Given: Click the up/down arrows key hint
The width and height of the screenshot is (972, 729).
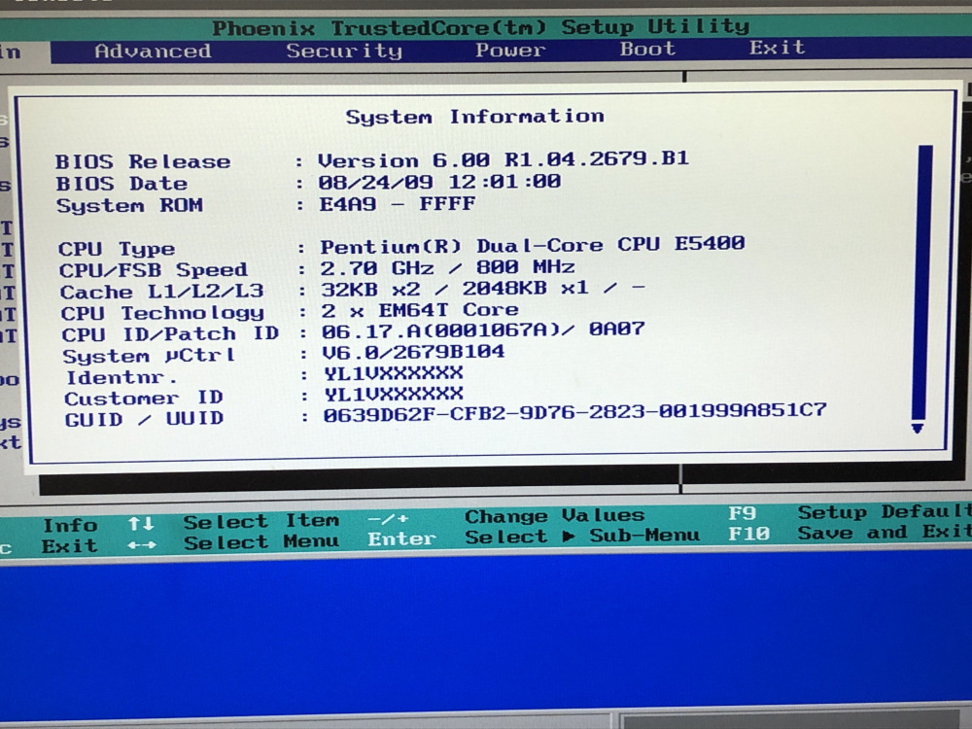Looking at the screenshot, I should click(141, 524).
